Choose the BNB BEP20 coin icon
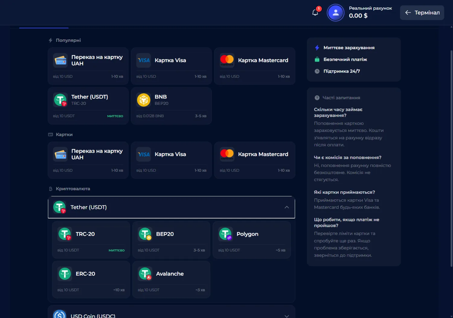 pos(143,100)
